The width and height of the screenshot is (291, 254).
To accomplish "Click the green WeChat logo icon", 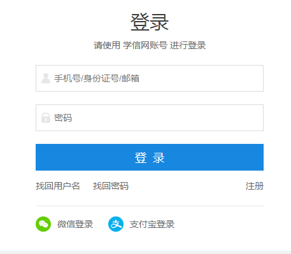I will click(x=43, y=224).
